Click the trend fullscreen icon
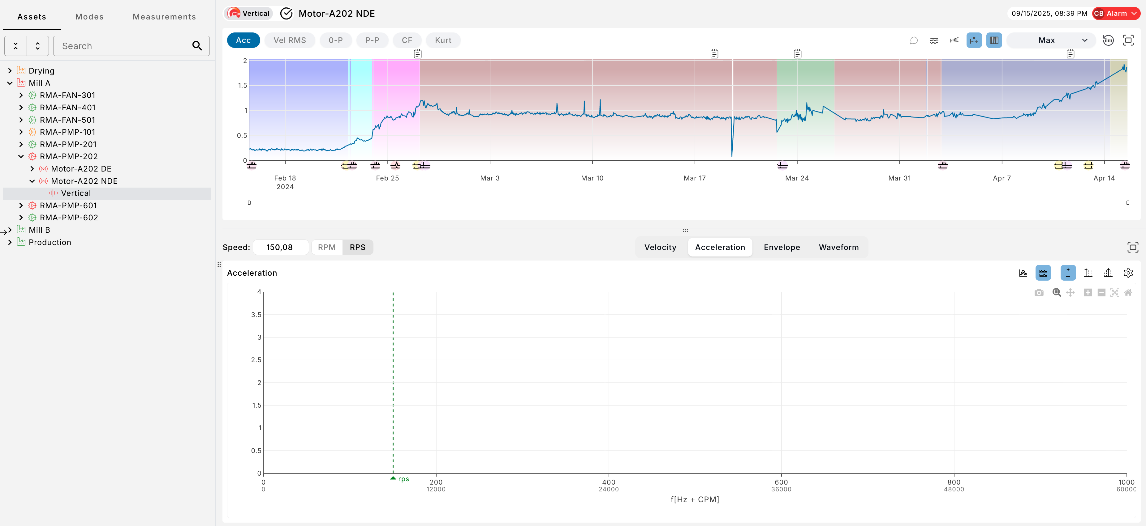The height and width of the screenshot is (526, 1146). [x=1128, y=40]
